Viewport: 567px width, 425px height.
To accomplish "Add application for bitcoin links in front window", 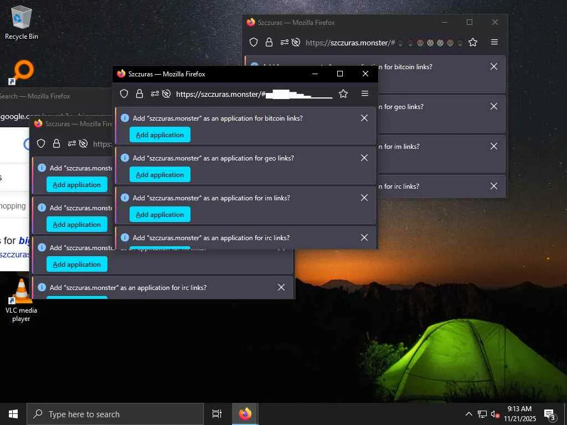I will (160, 135).
